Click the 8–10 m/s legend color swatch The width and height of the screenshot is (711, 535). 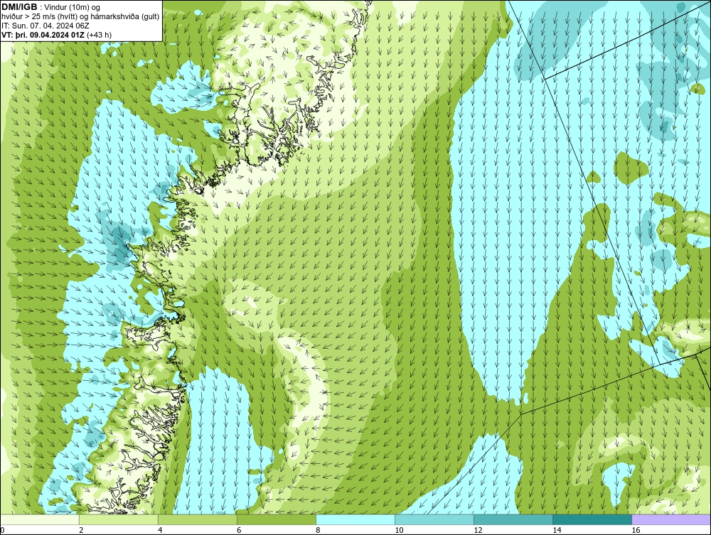(355, 519)
